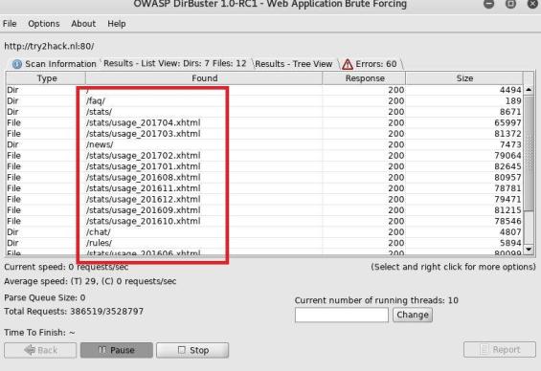Select /stats/usage_201702.xhtml entry
The image size is (541, 371).
[x=264, y=156]
